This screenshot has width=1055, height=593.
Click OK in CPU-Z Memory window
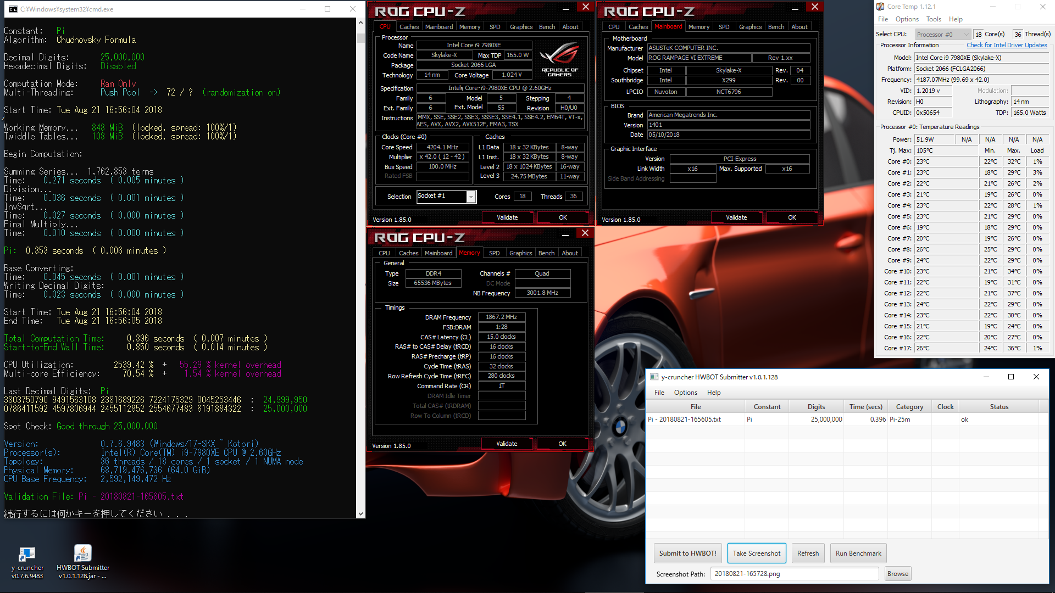[562, 444]
